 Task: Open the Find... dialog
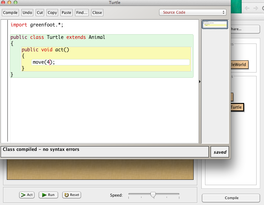point(82,13)
